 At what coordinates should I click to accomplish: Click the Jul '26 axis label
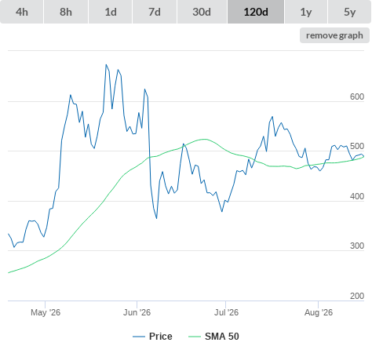pyautogui.click(x=226, y=312)
